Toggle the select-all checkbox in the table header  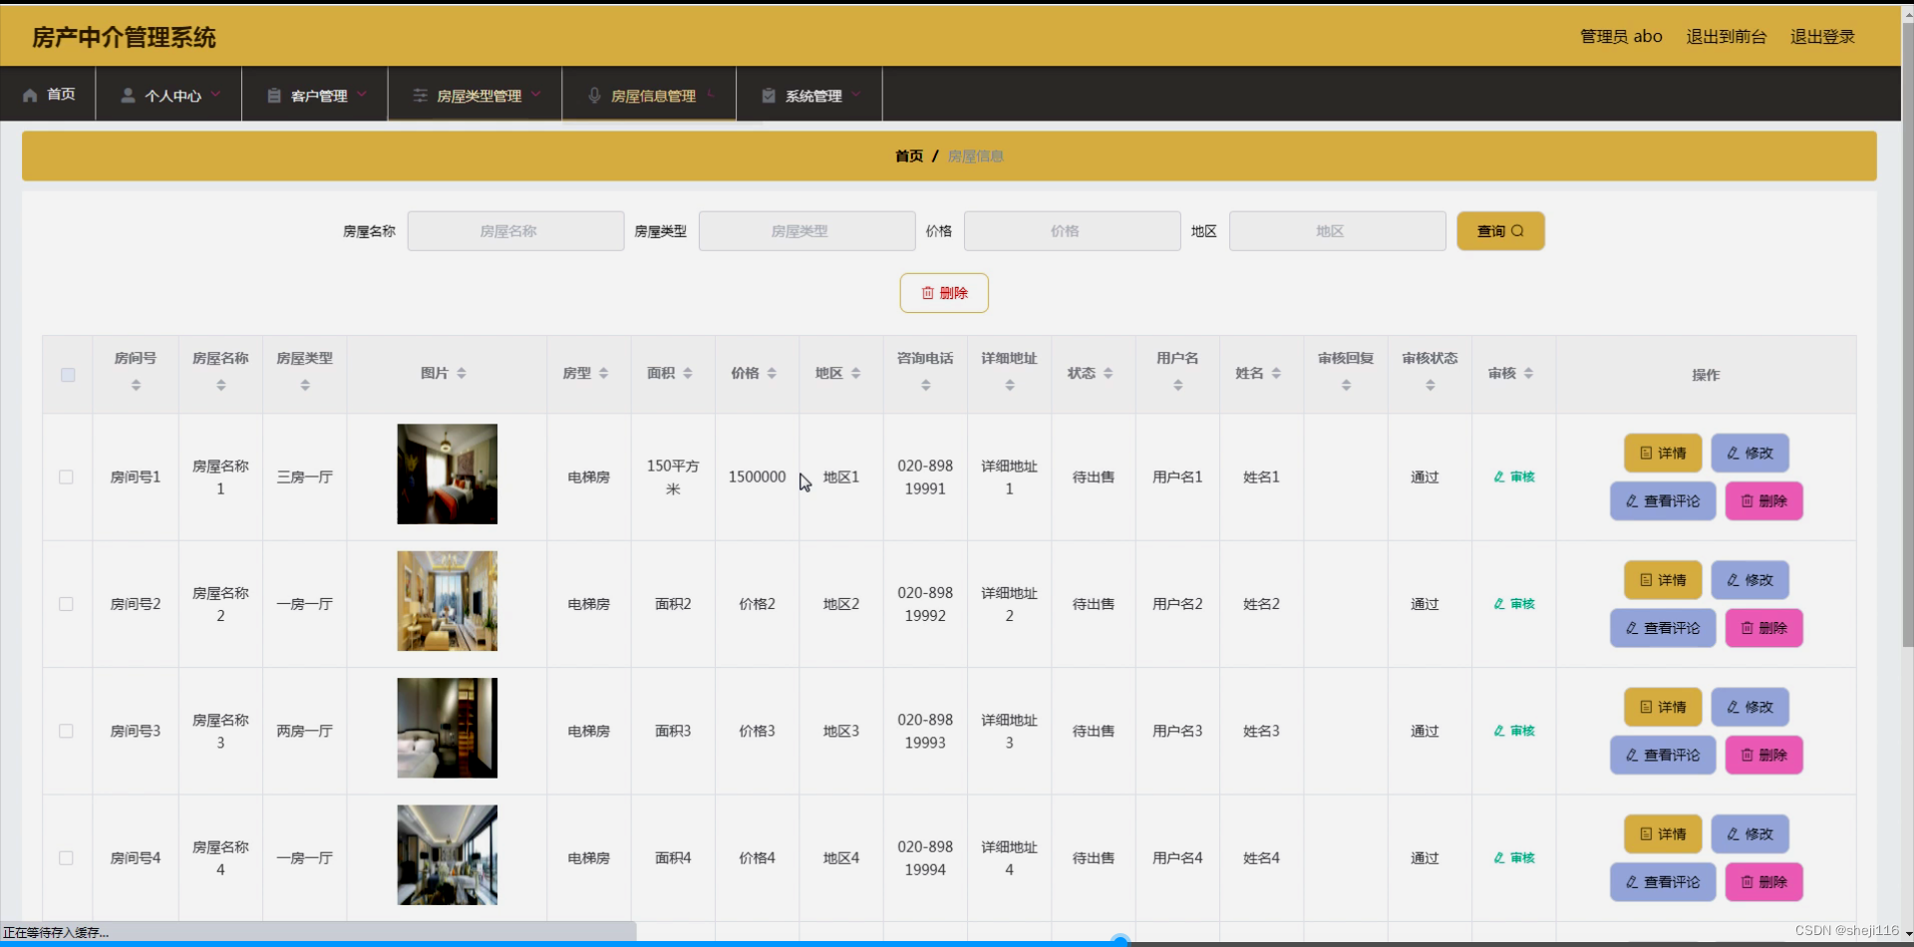pos(67,375)
